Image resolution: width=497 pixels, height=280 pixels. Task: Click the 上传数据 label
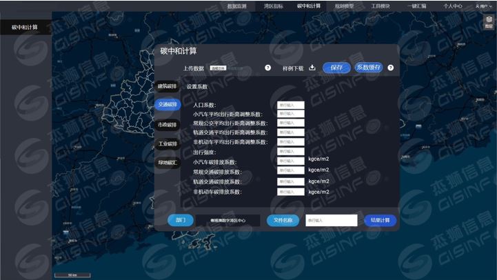[x=194, y=68]
